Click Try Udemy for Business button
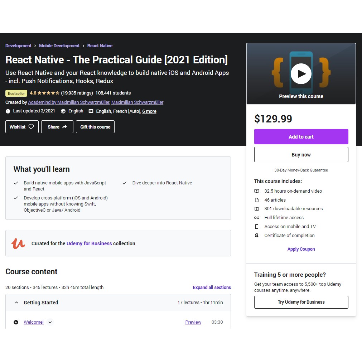 click(x=301, y=302)
